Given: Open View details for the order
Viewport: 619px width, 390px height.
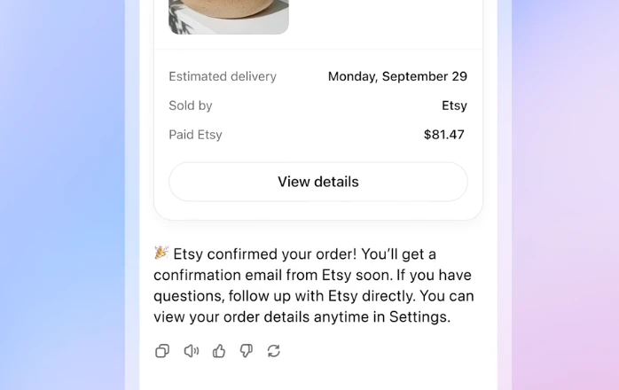Looking at the screenshot, I should pyautogui.click(x=317, y=182).
